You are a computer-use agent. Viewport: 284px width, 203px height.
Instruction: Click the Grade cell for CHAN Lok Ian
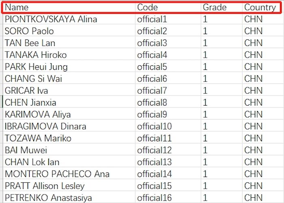pyautogui.click(x=221, y=162)
